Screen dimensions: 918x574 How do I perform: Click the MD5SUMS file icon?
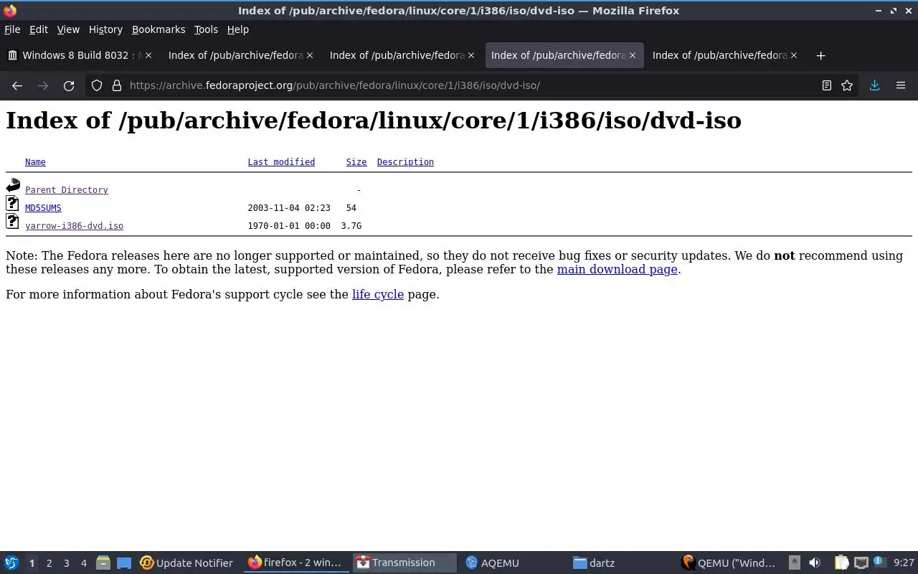(12, 204)
